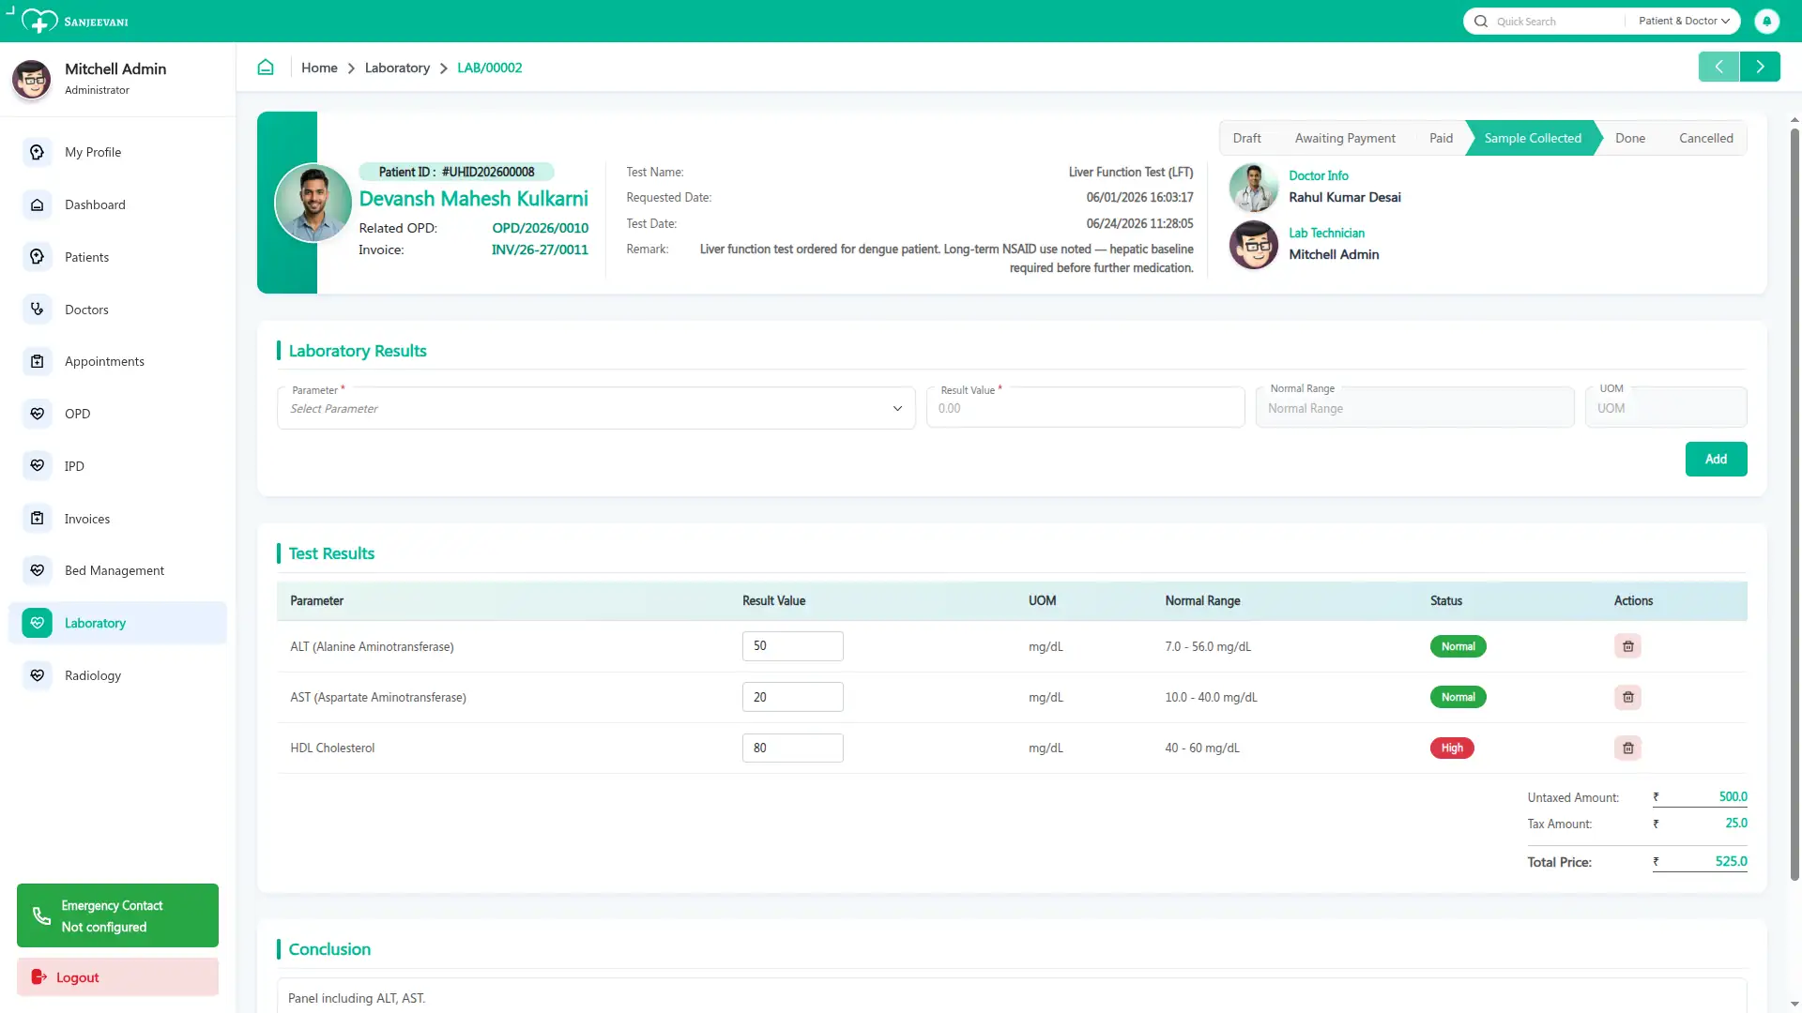Open related OPD/2026/0010 link

click(540, 228)
